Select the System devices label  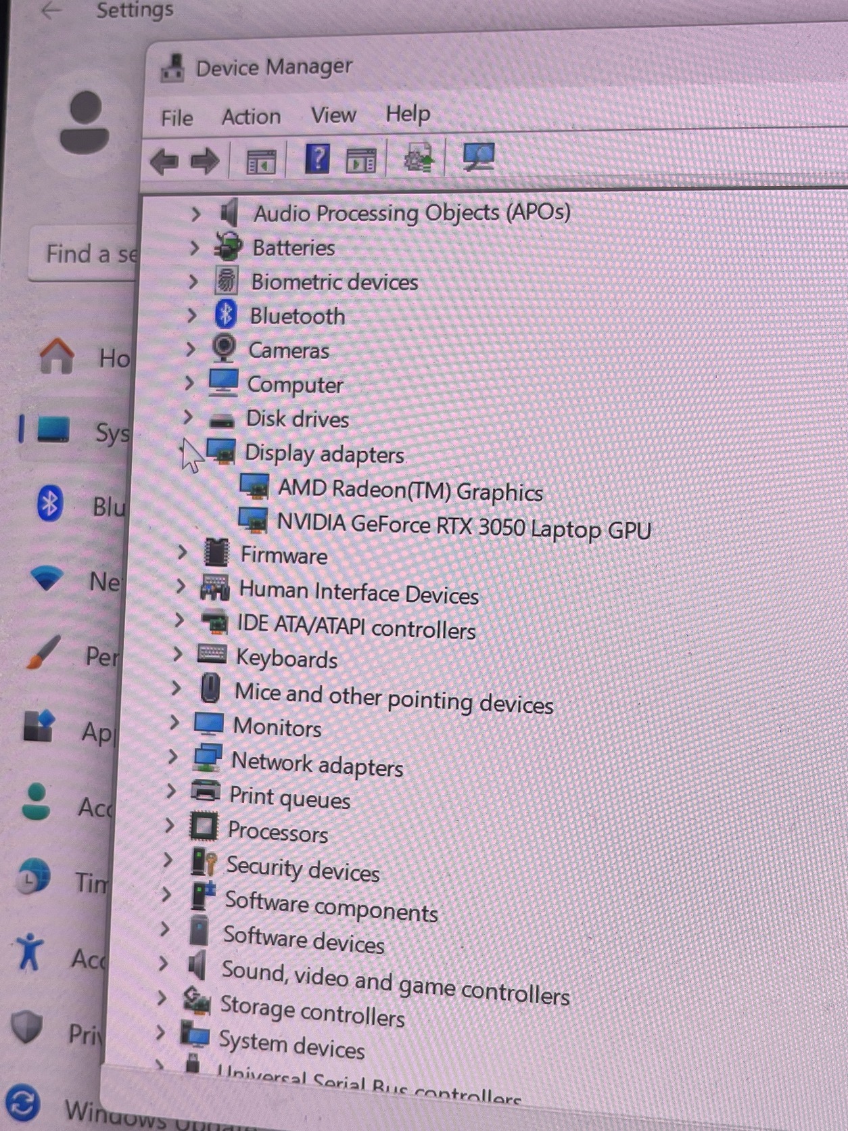click(291, 1044)
